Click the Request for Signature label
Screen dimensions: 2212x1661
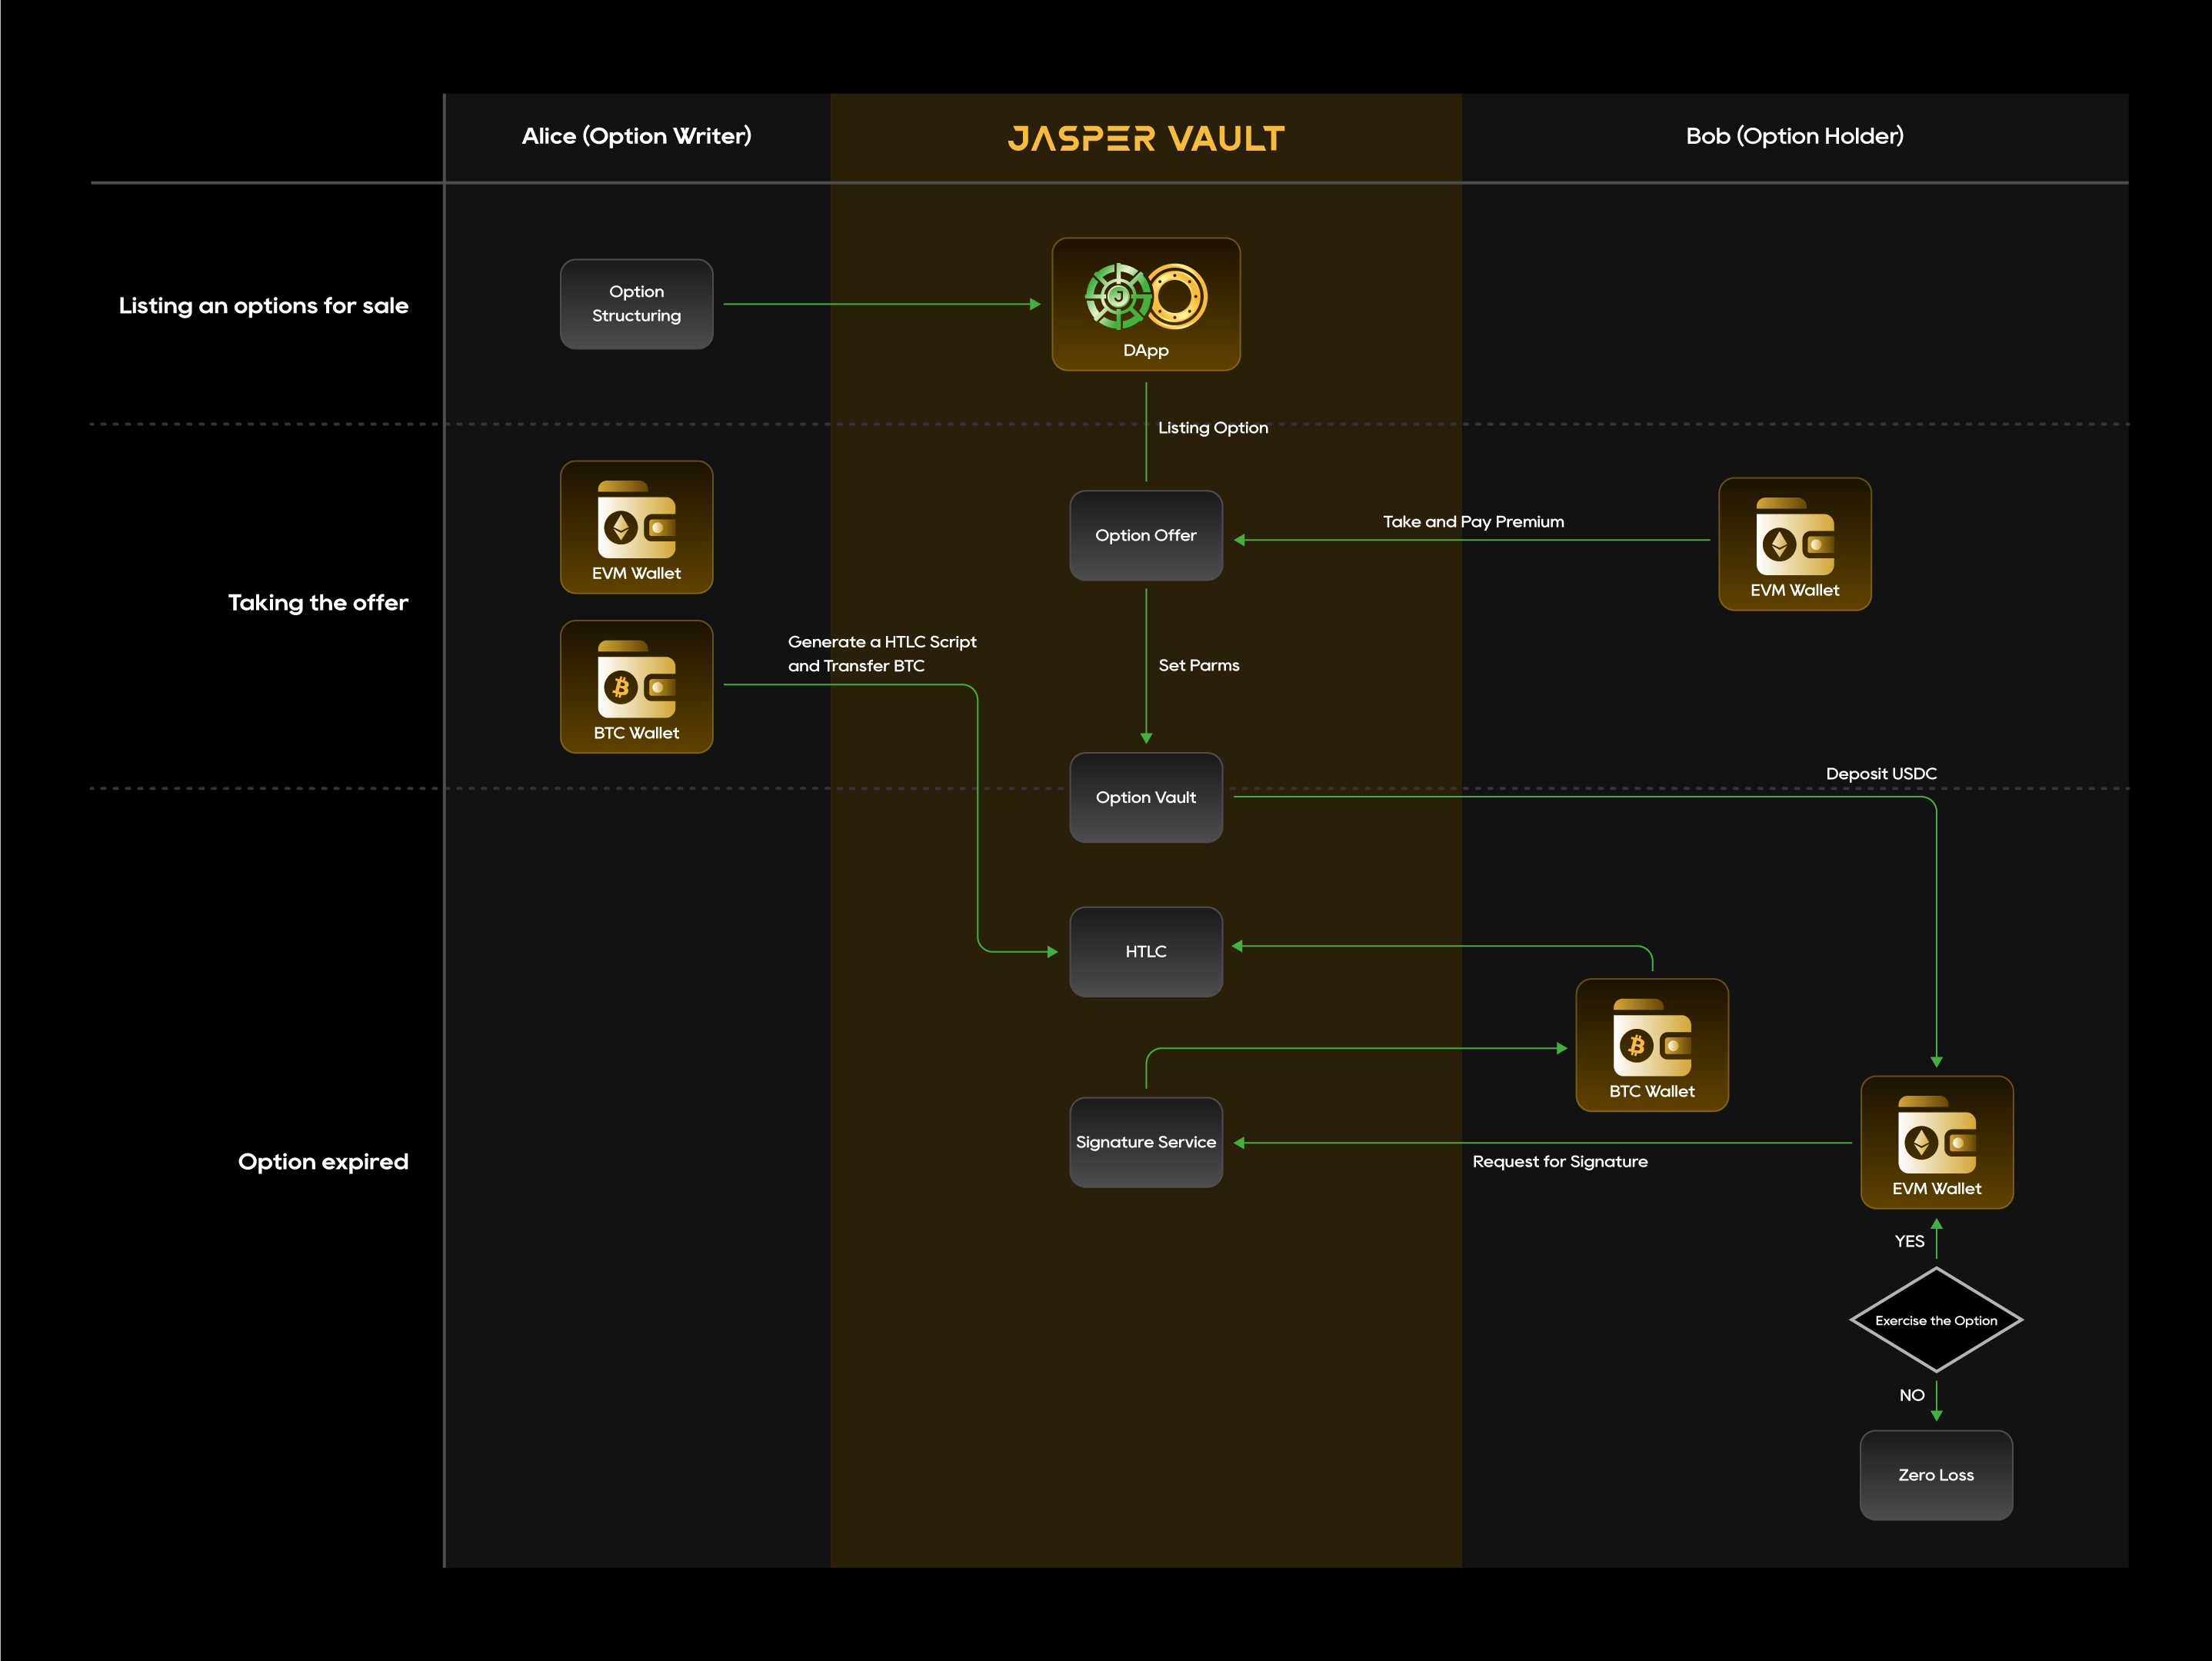(x=1559, y=1161)
